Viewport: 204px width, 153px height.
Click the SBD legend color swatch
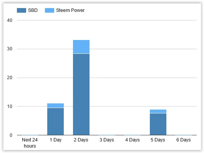coord(22,10)
